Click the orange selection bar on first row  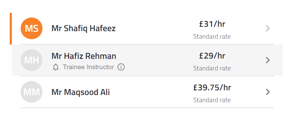pyautogui.click(x=11, y=28)
